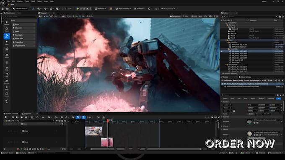Viewport: 285px width, 160px height.
Task: Set Mobility to Static
Action: click(x=251, y=114)
